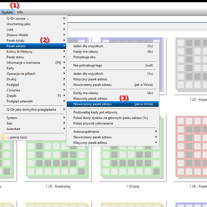Select Potrzebuję obu option
The width and height of the screenshot is (207, 207).
tap(113, 57)
